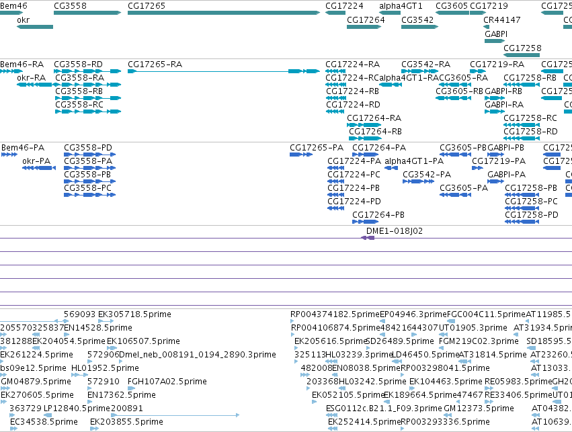Open EST labeled 569093

point(79,314)
